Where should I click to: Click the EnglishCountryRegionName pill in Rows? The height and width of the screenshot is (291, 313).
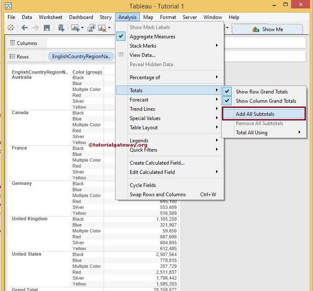tap(81, 56)
